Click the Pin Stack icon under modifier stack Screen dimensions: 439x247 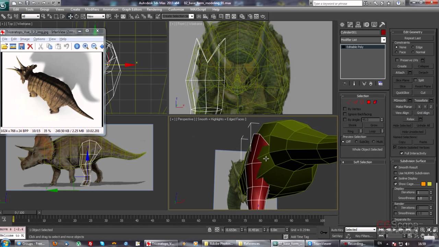tap(345, 84)
